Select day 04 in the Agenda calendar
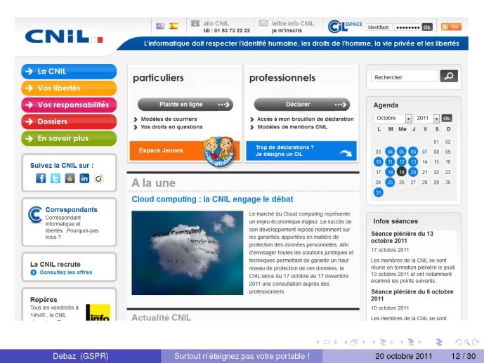484x363 pixels. point(390,152)
